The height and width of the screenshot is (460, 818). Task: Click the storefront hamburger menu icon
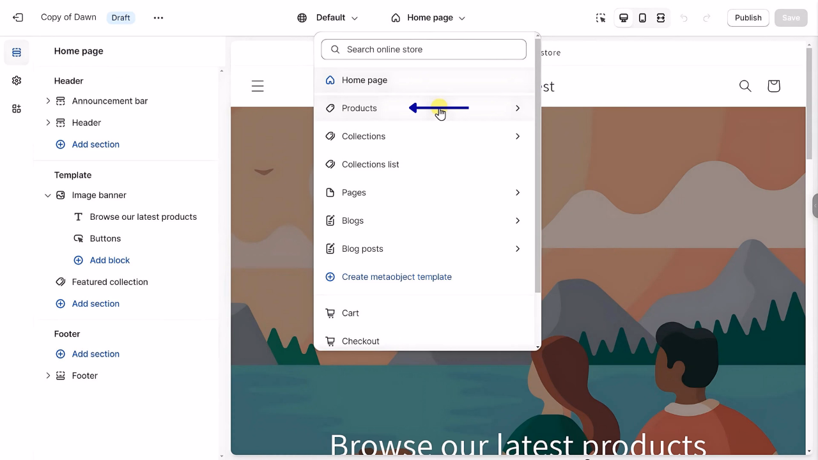(258, 86)
